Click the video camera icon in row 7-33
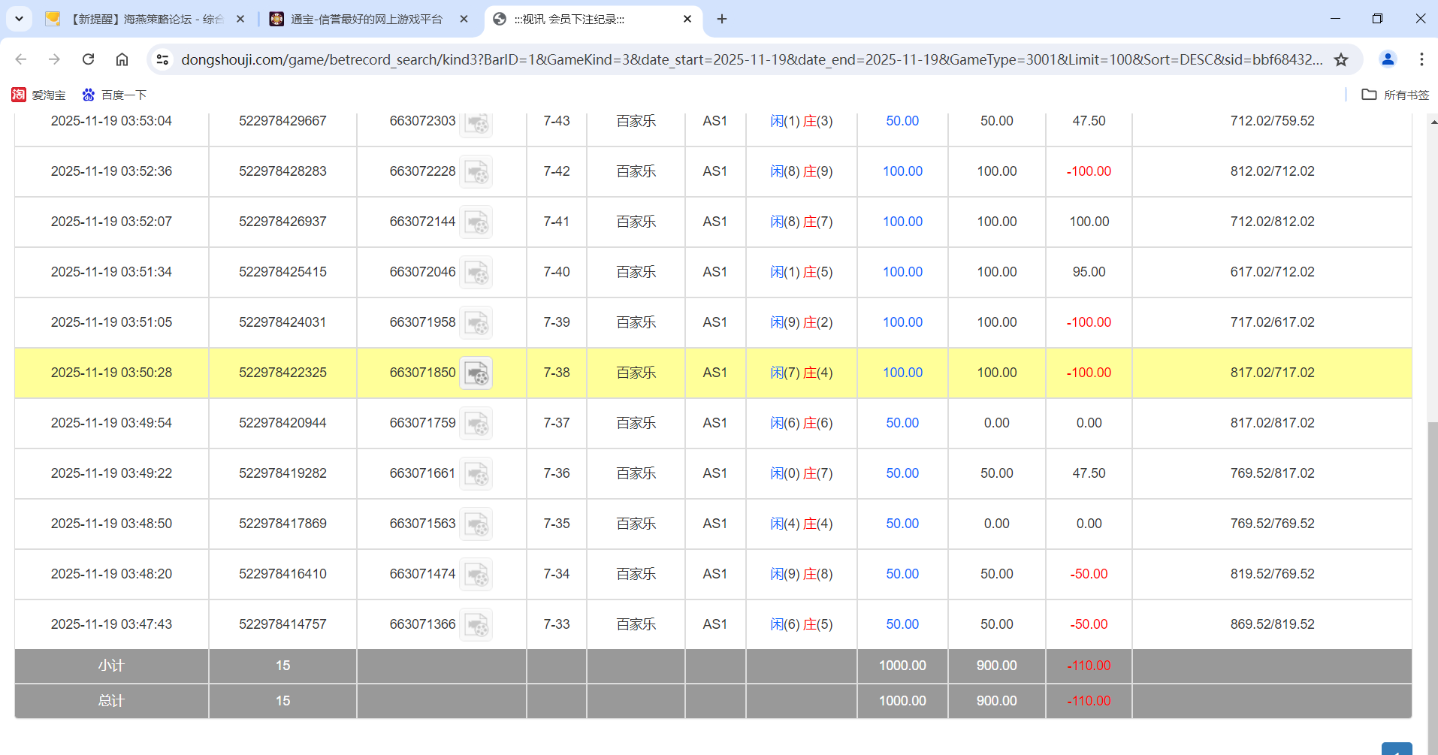This screenshot has height=755, width=1438. (476, 624)
